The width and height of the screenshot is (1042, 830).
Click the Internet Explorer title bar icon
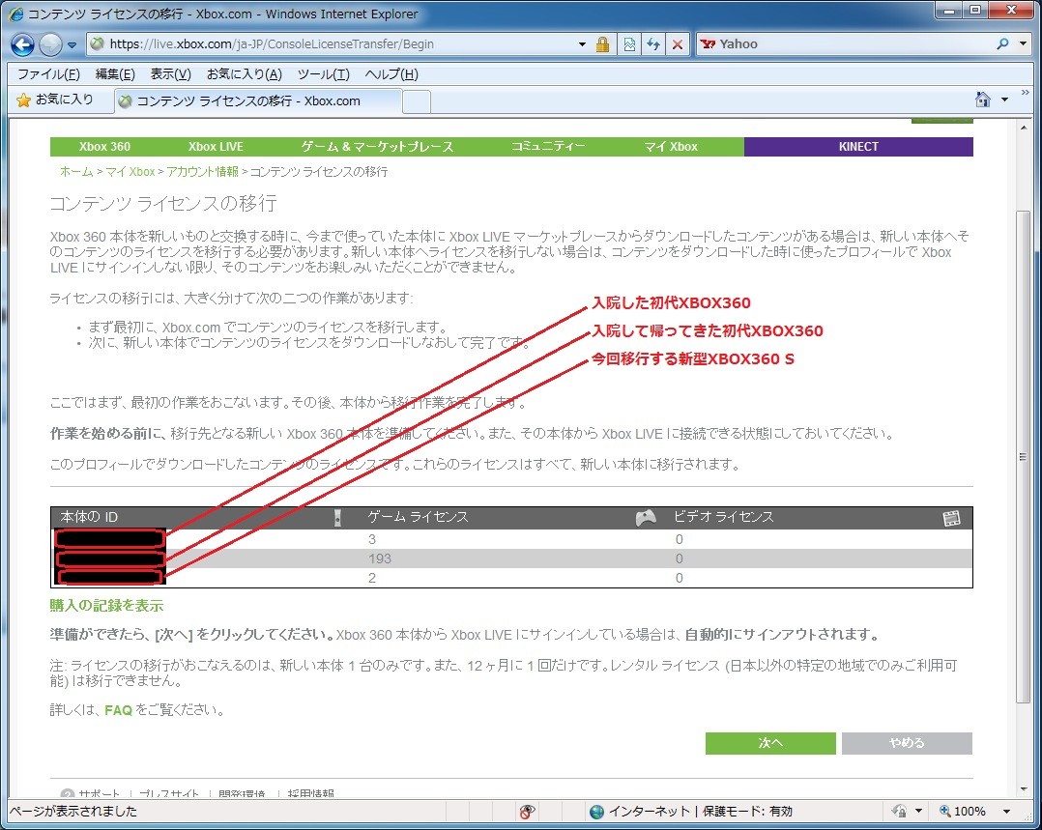15,14
